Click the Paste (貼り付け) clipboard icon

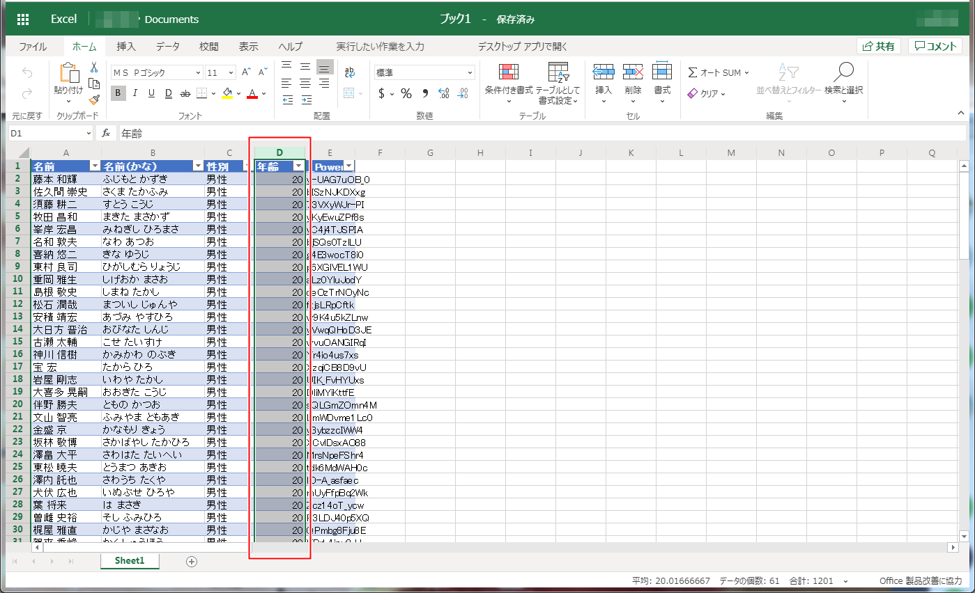[x=69, y=73]
